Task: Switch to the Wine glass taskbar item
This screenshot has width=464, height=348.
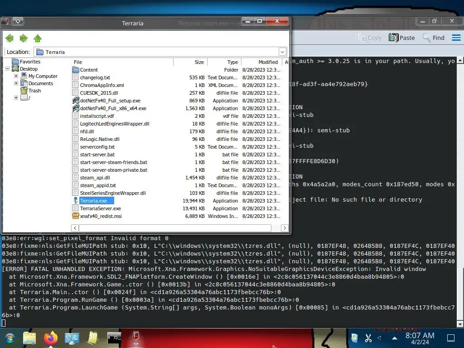Action: click(135, 338)
